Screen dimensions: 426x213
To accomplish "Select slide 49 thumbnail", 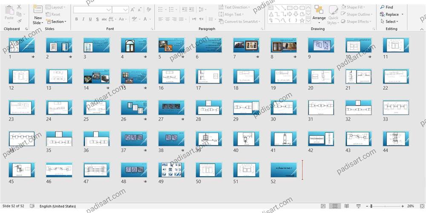I will tap(171, 170).
